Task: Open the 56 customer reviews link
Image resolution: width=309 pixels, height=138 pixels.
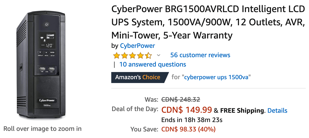Action: pos(200,55)
